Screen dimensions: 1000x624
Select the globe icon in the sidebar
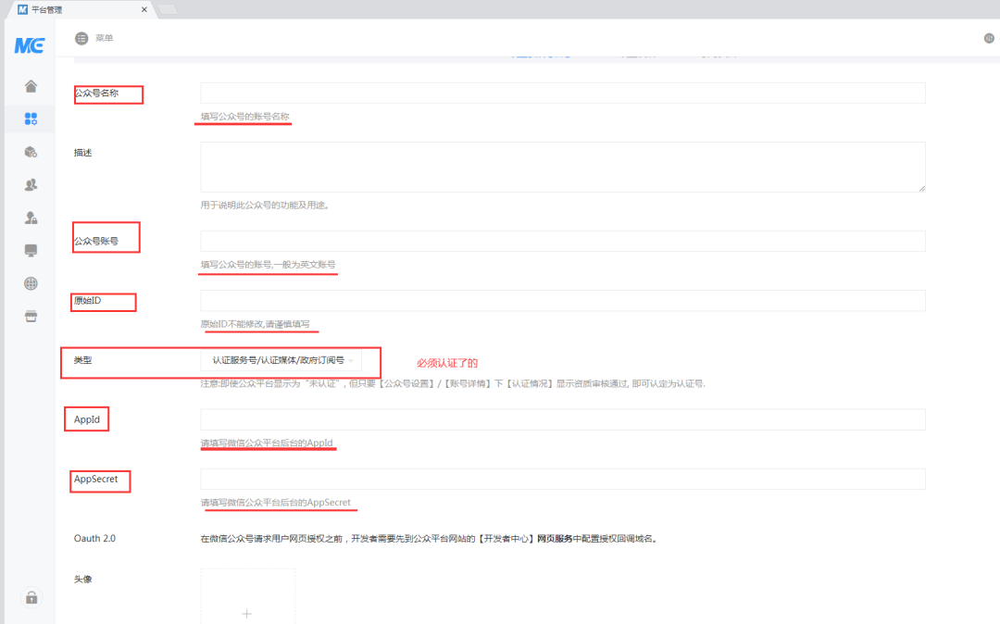[31, 283]
